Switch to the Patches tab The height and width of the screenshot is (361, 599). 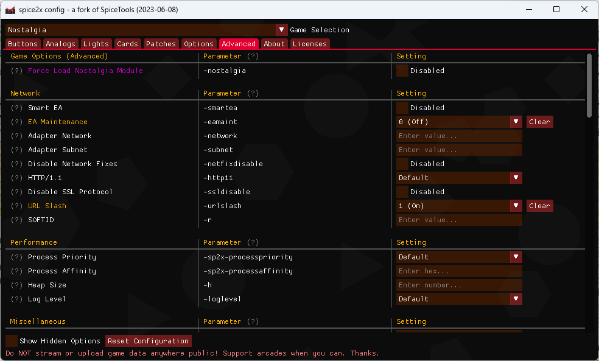[161, 43]
